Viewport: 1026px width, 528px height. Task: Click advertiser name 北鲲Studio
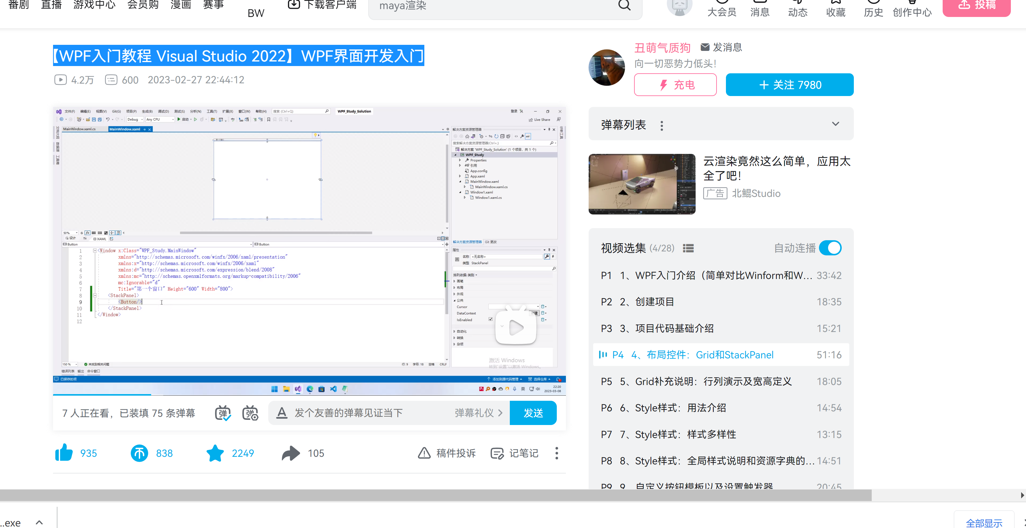tap(756, 193)
